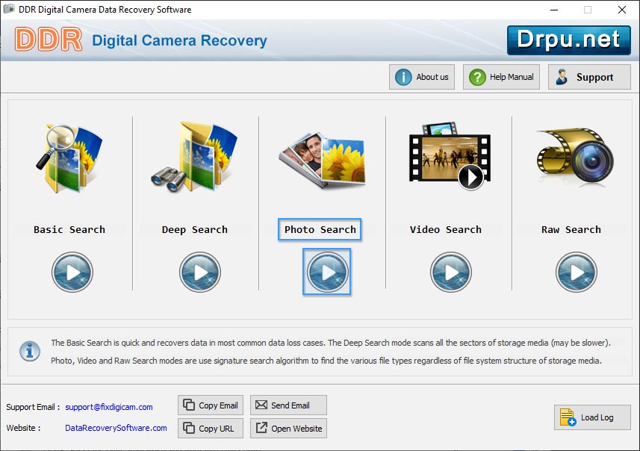Viewport: 640px width, 451px height.
Task: Click the DDR logo in header
Action: click(x=48, y=40)
